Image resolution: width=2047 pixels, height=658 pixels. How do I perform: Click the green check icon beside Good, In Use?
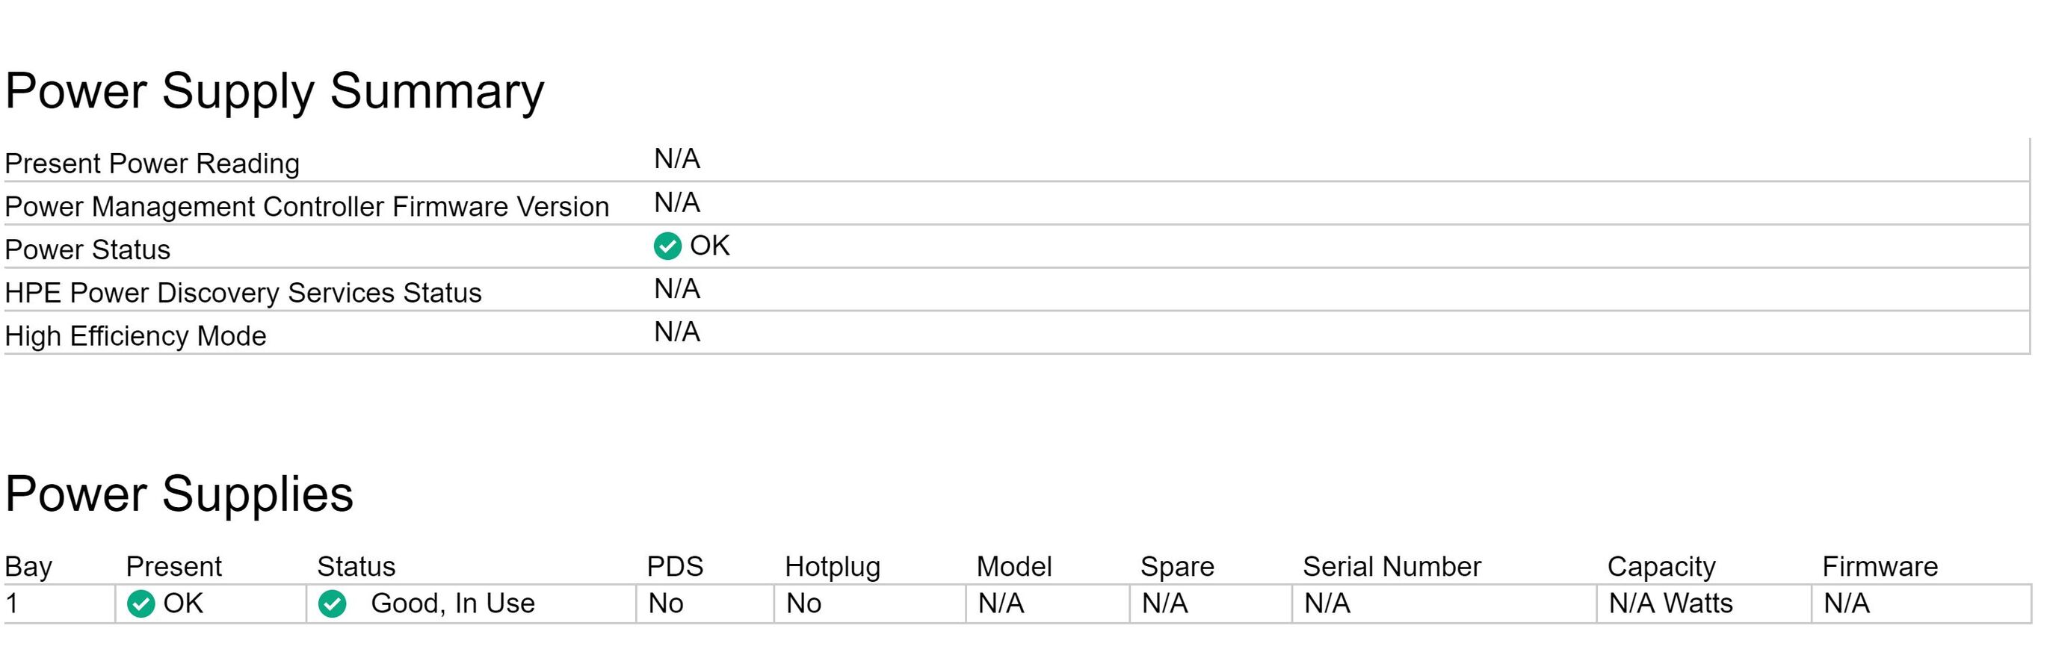tap(332, 604)
